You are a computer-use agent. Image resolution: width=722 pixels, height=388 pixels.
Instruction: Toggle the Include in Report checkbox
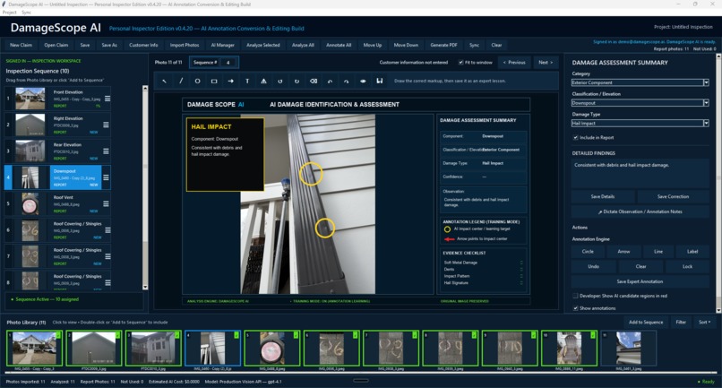coord(575,137)
